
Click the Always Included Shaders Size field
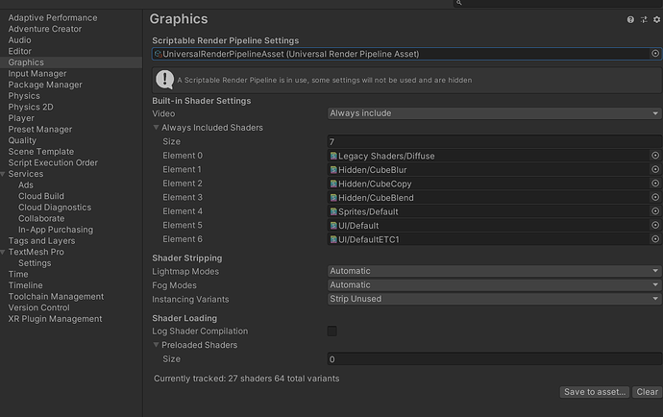click(494, 141)
